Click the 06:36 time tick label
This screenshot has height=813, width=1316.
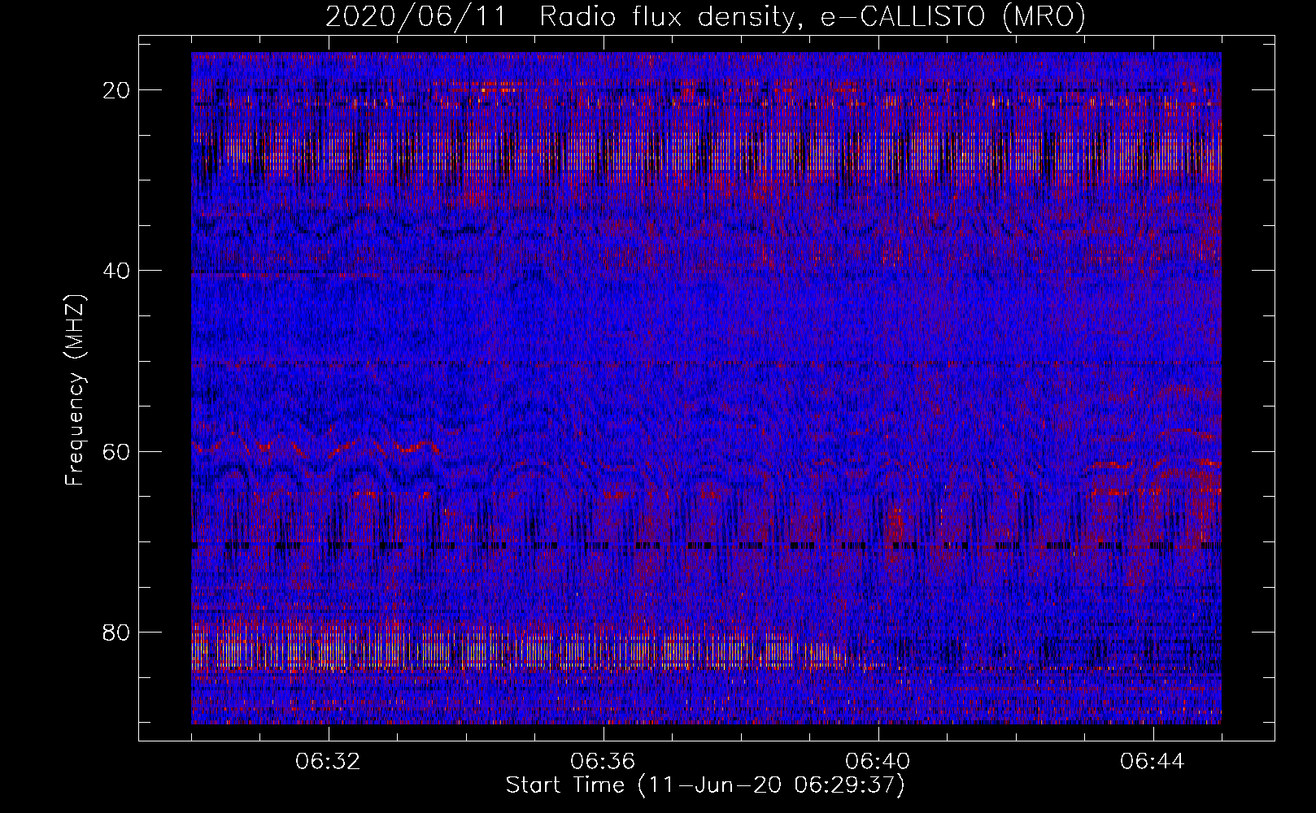tap(603, 762)
